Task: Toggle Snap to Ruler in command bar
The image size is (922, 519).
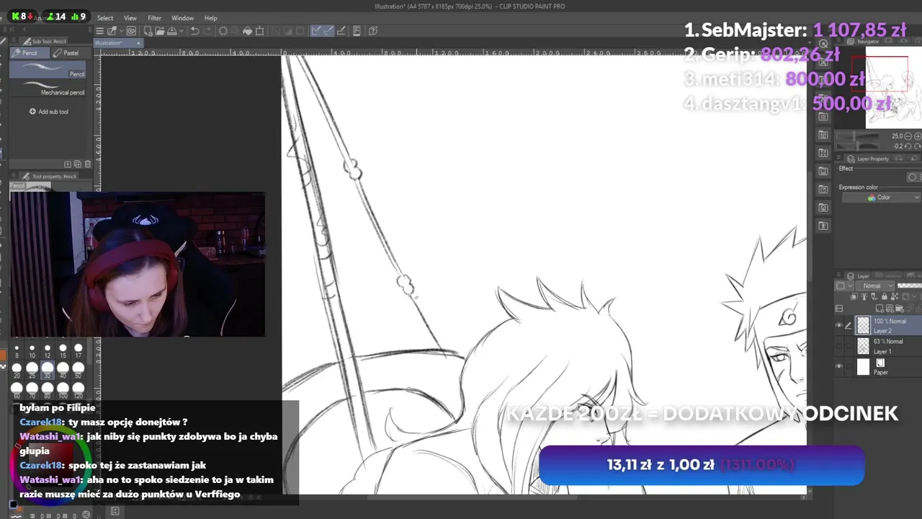Action: [315, 30]
